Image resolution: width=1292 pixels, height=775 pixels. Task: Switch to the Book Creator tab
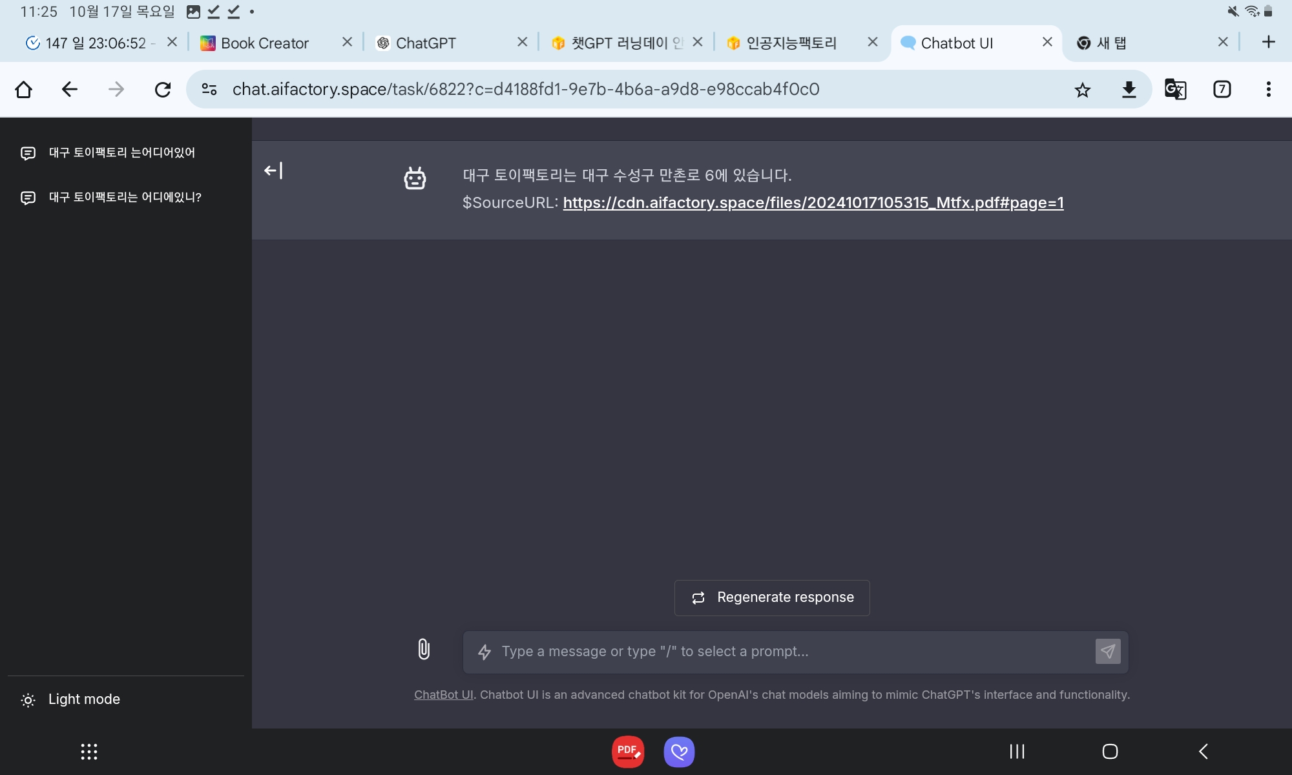tap(265, 43)
